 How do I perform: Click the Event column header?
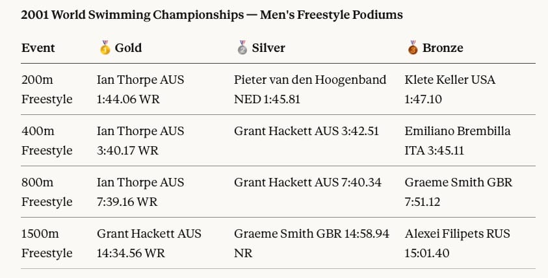38,47
